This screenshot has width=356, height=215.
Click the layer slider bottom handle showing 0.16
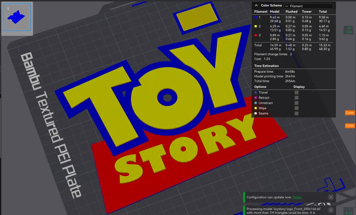point(349,211)
